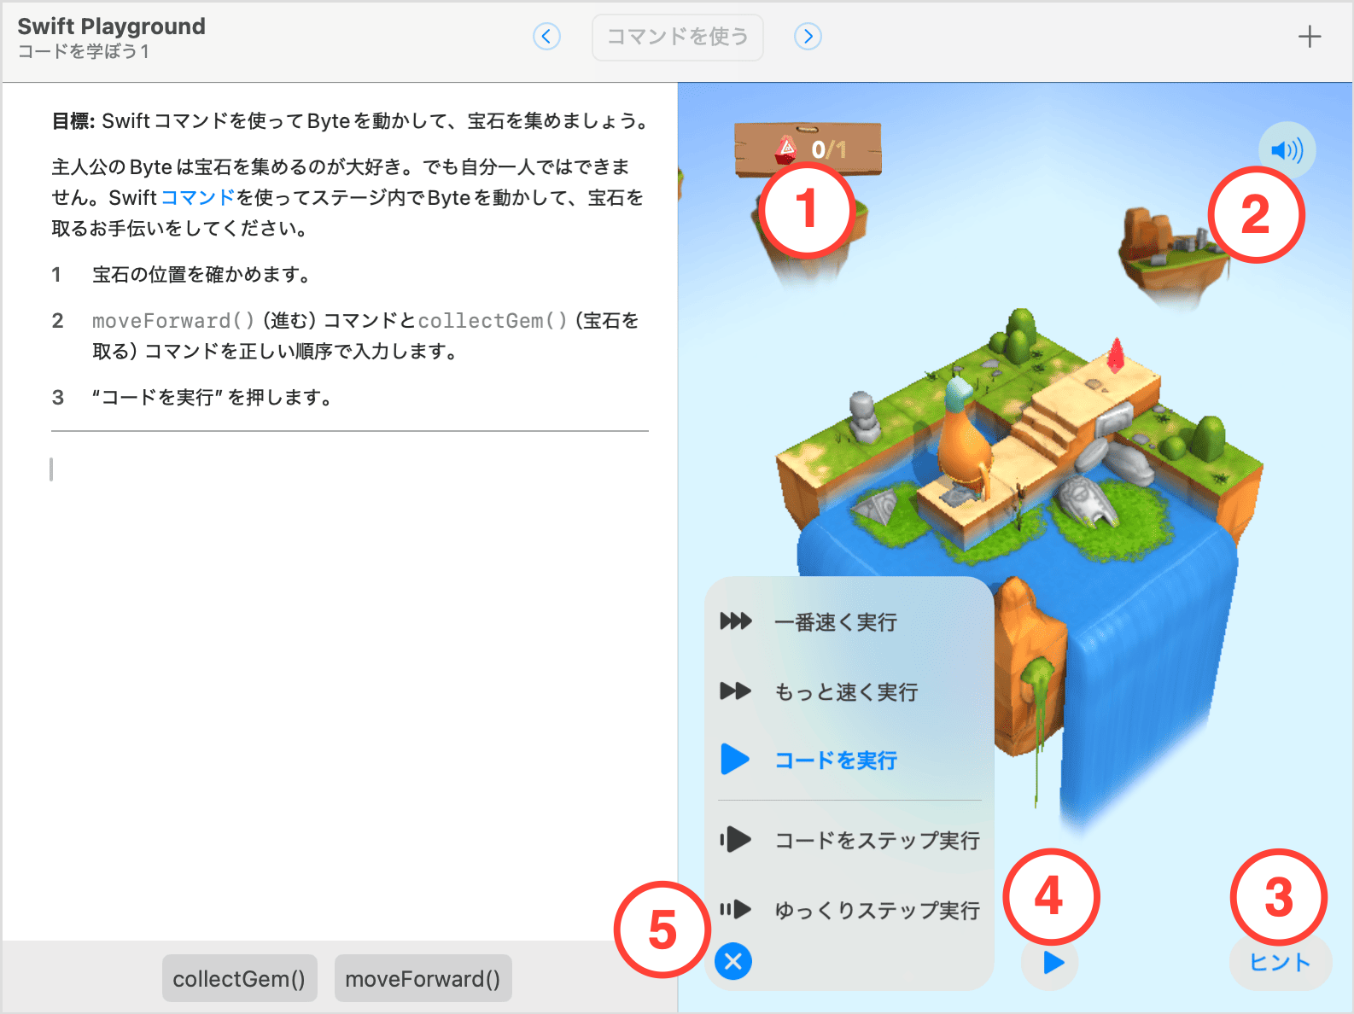Open the ヒント hint button

tap(1280, 963)
